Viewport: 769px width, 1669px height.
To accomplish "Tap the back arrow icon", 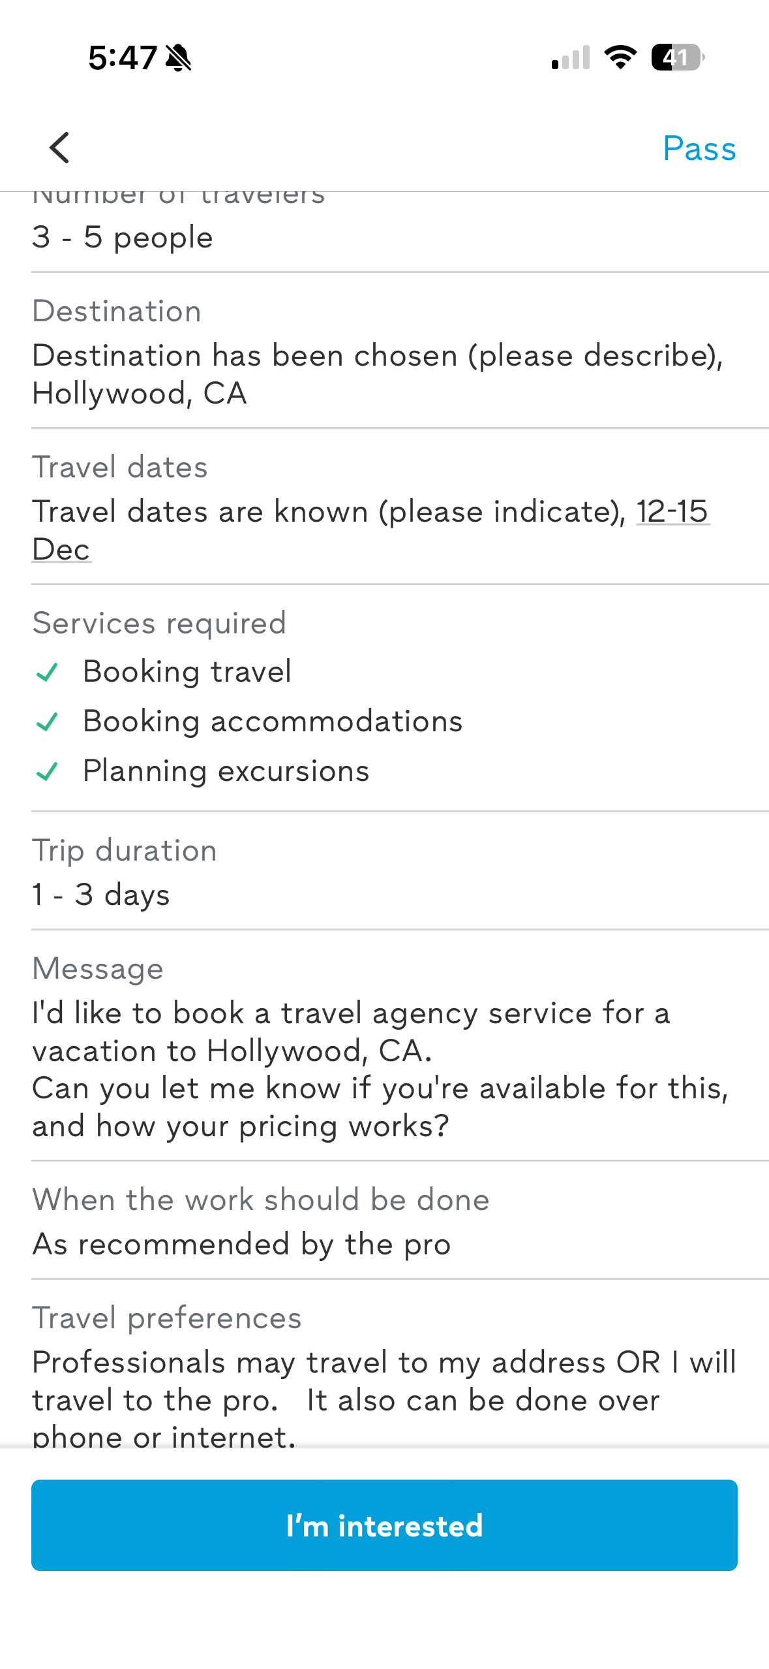I will coord(59,148).
